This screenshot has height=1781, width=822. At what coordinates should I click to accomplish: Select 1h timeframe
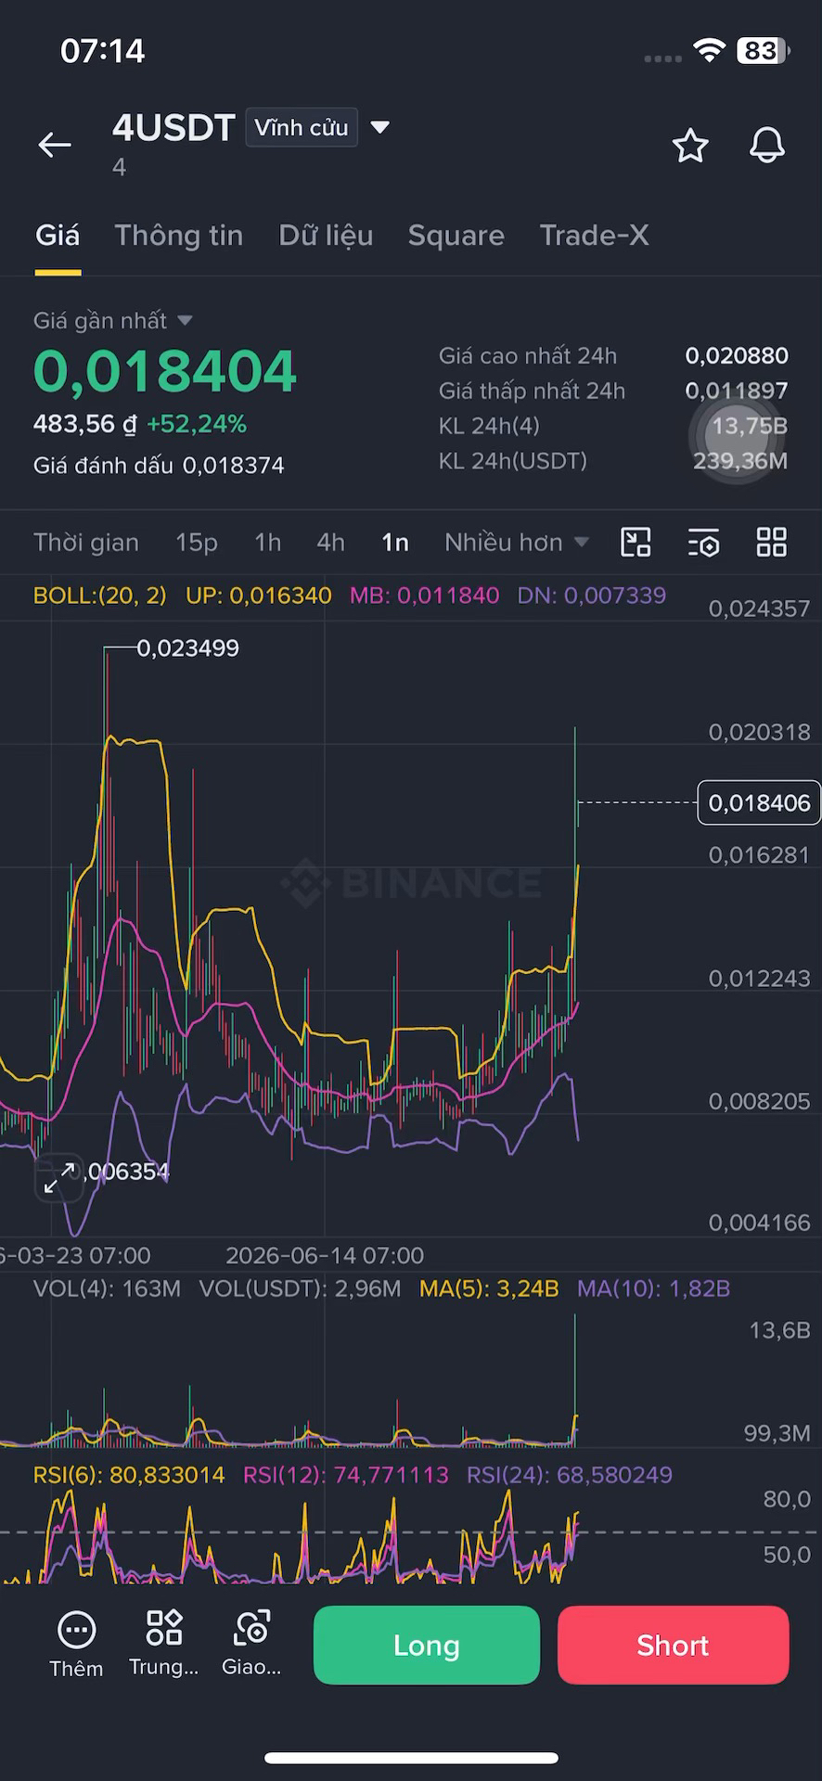click(268, 543)
